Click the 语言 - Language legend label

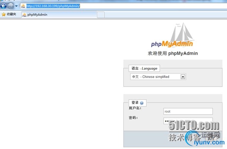tap(144, 68)
